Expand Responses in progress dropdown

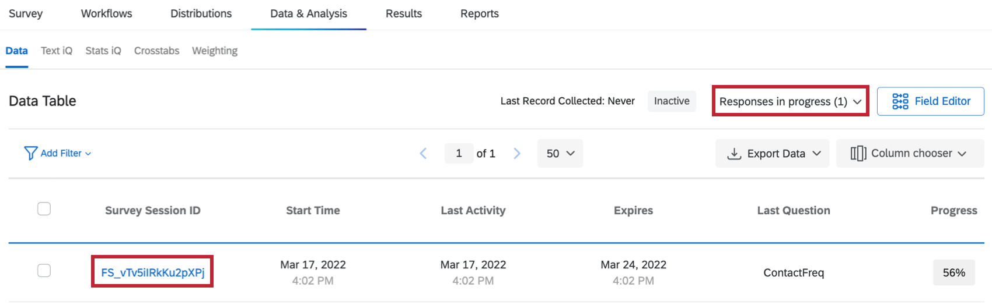point(790,101)
